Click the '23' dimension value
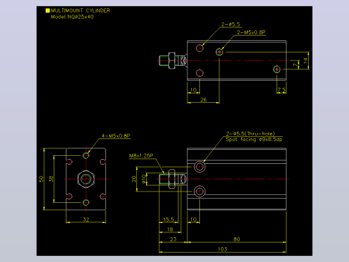349x262 pixels. pos(173,239)
